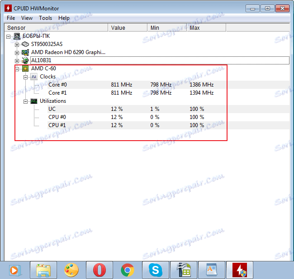The image size is (294, 279).
Task: Expand the ST9500325AS drive node
Action: pyautogui.click(x=17, y=45)
